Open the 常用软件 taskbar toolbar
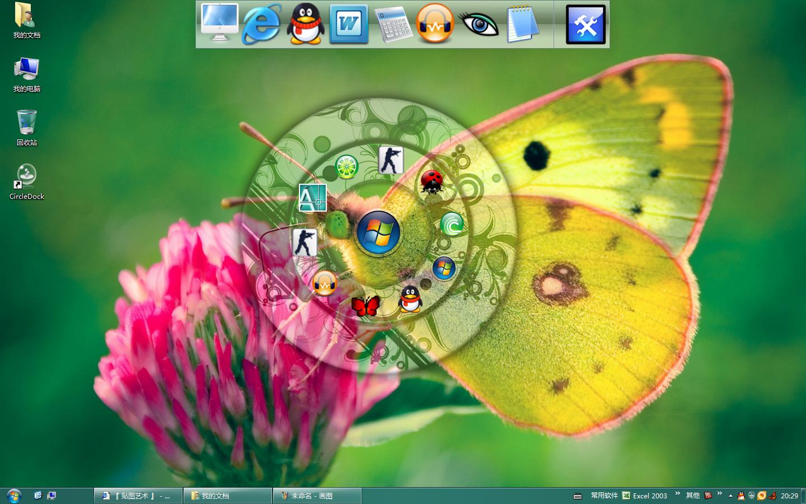Viewport: 806px width, 504px height. (x=604, y=496)
